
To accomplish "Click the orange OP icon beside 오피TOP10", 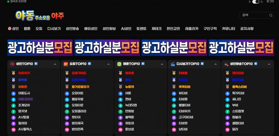I will click(66, 64).
